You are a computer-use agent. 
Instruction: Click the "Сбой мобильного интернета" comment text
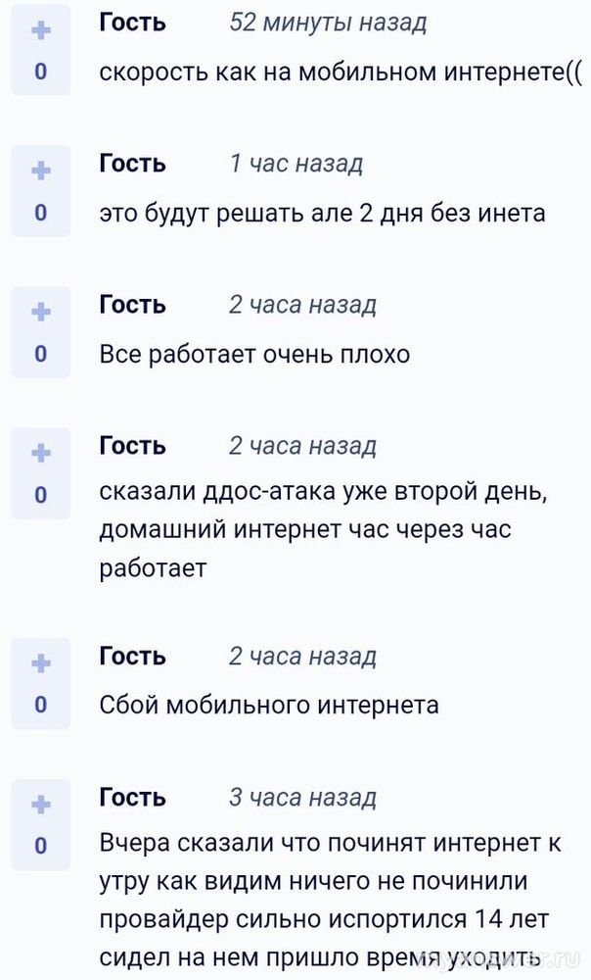(x=269, y=705)
